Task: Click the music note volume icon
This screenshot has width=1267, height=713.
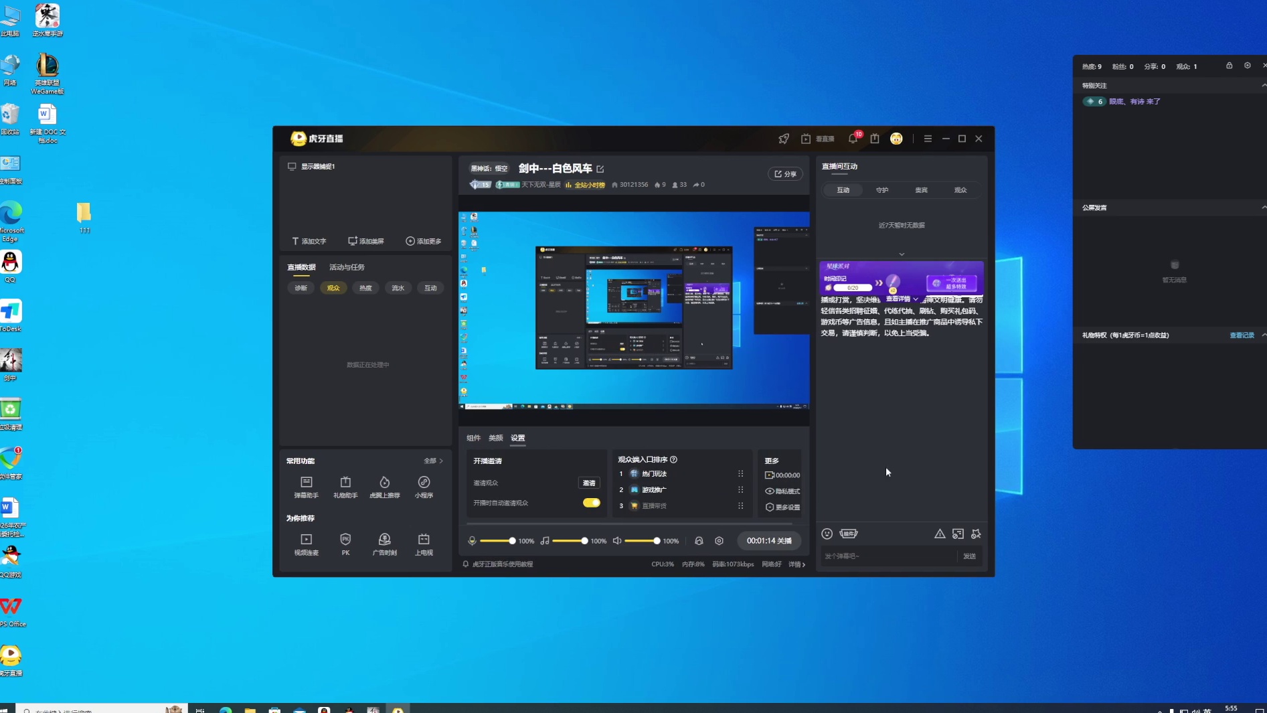Action: [x=545, y=541]
